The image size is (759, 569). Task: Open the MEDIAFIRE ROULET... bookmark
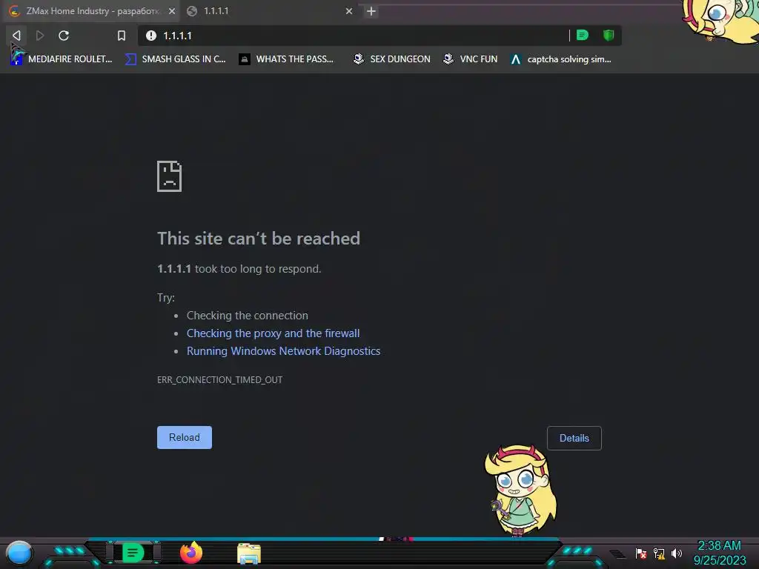[x=62, y=59]
